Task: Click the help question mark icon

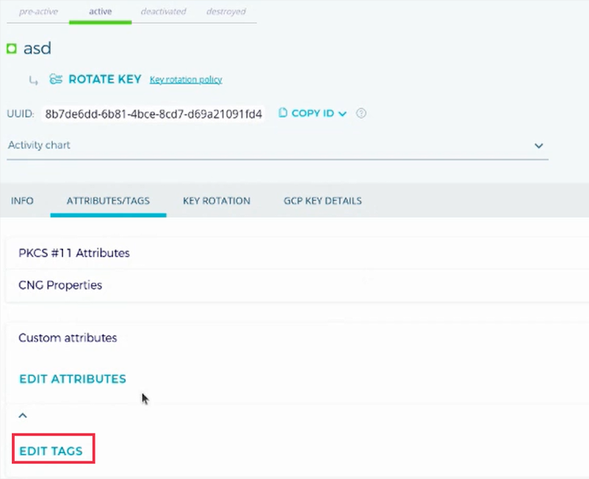Action: (361, 113)
